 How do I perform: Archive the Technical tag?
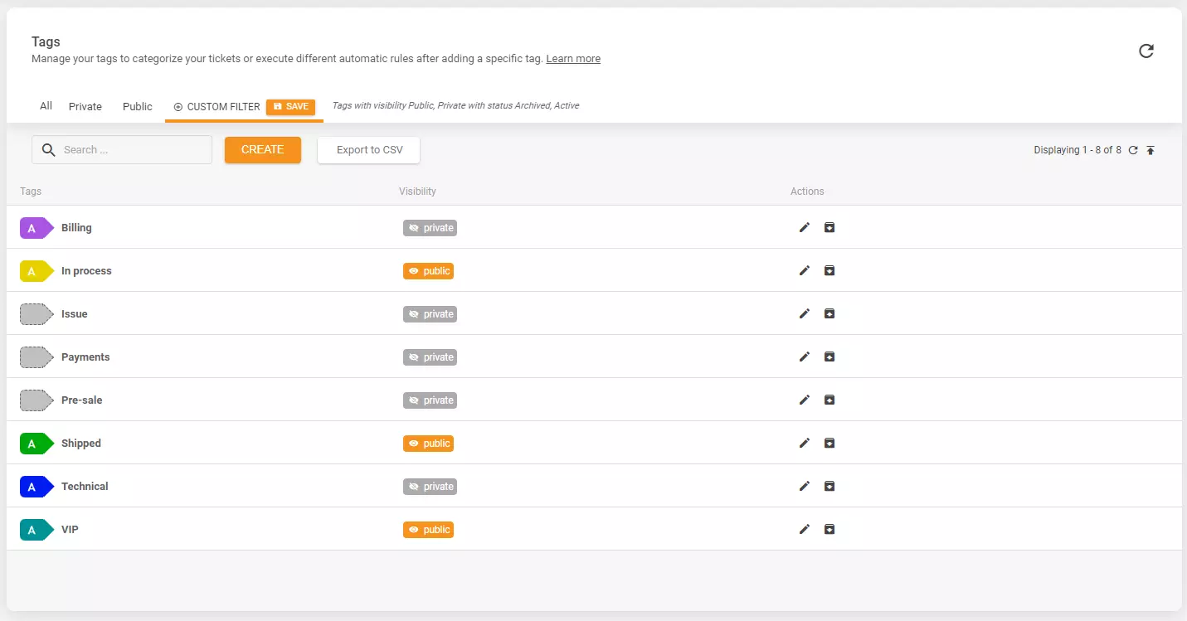click(x=829, y=486)
